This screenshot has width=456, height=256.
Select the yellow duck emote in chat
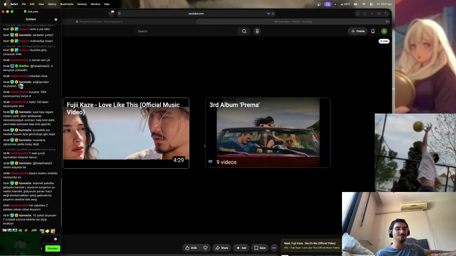[47, 231]
